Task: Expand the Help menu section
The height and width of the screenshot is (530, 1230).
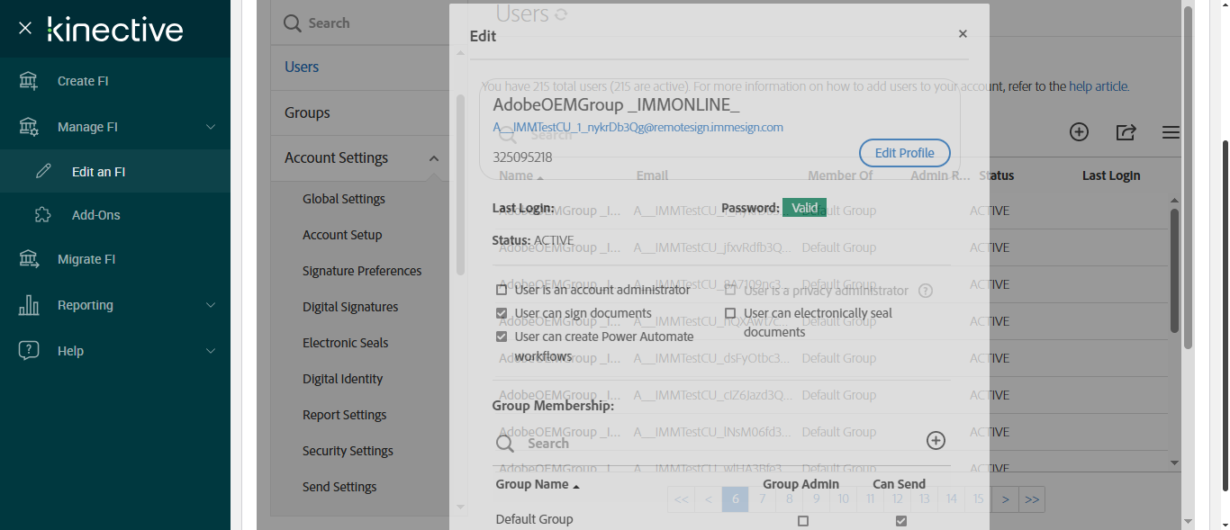Action: point(211,351)
